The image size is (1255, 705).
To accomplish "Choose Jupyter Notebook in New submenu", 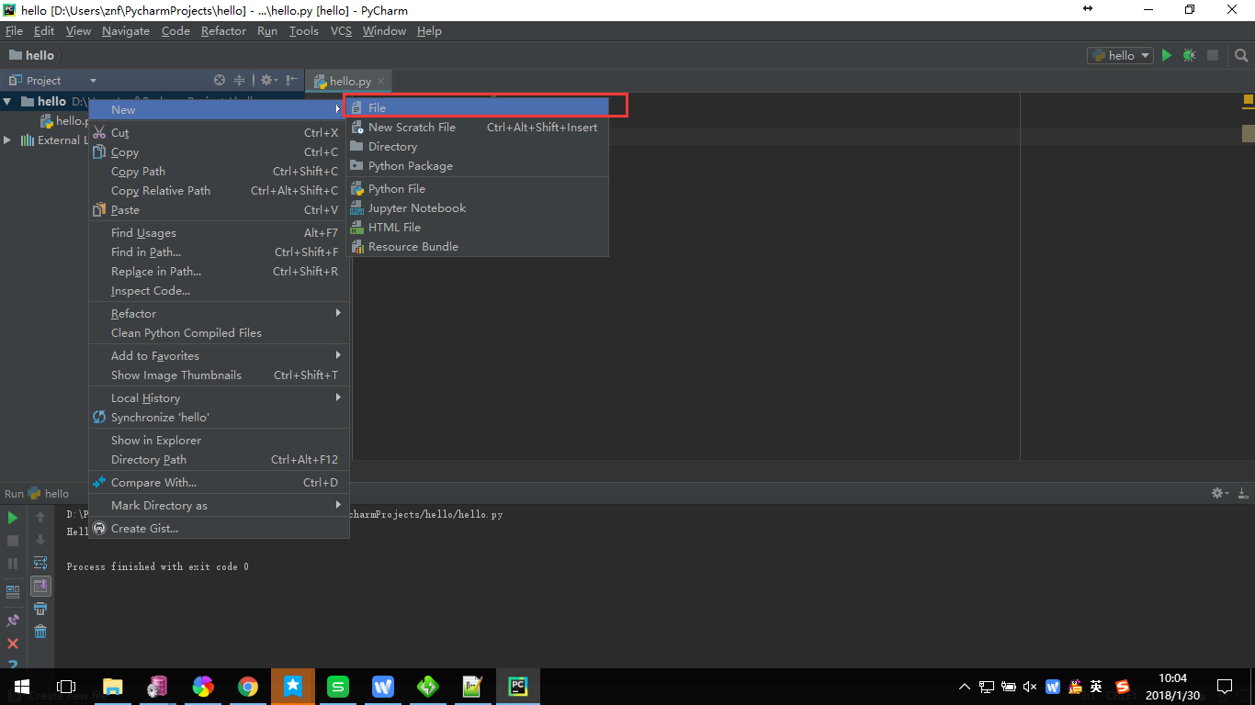I will (x=477, y=208).
